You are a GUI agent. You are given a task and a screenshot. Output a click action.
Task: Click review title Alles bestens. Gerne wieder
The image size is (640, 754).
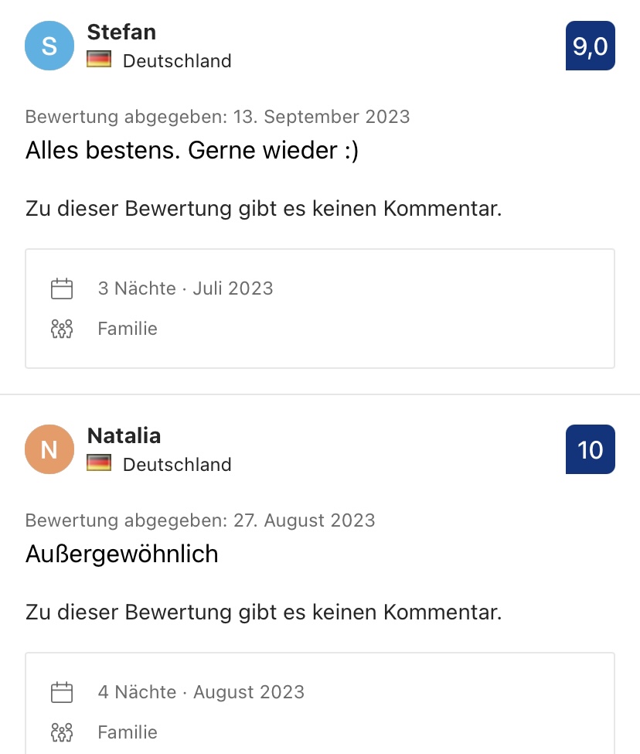pos(192,151)
